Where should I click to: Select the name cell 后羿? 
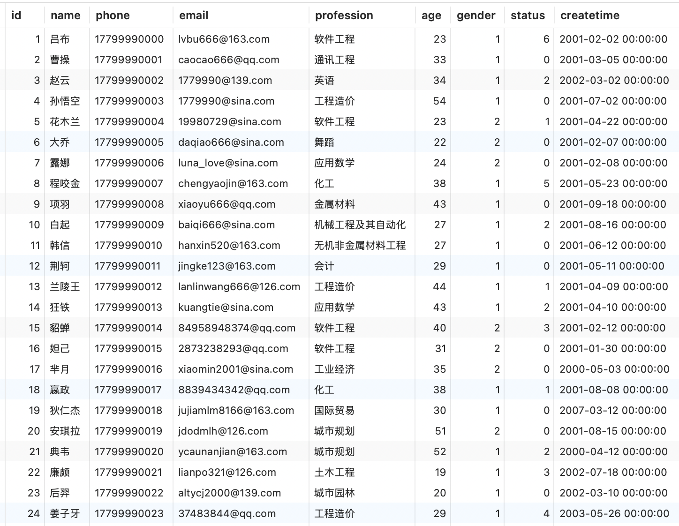click(60, 493)
